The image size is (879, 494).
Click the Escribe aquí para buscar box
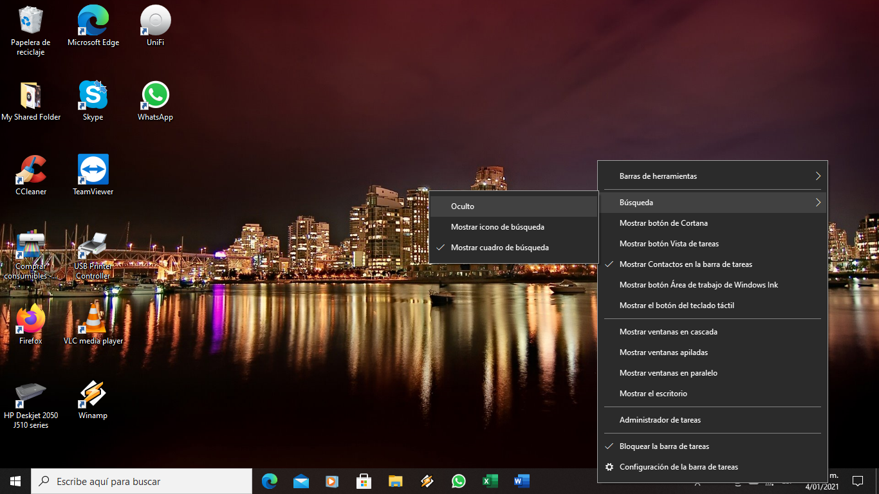[142, 481]
